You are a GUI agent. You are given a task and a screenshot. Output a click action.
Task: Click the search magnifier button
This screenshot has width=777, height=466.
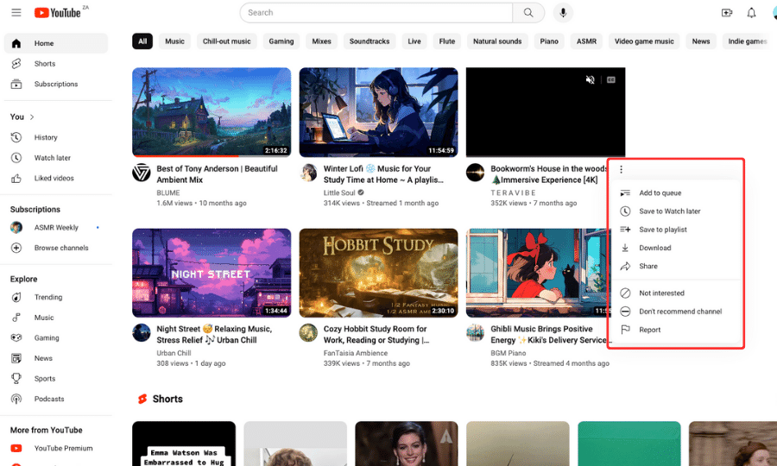(x=527, y=13)
